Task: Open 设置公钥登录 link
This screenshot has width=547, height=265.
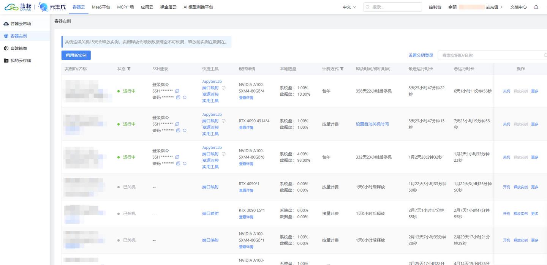Action: [x=421, y=55]
